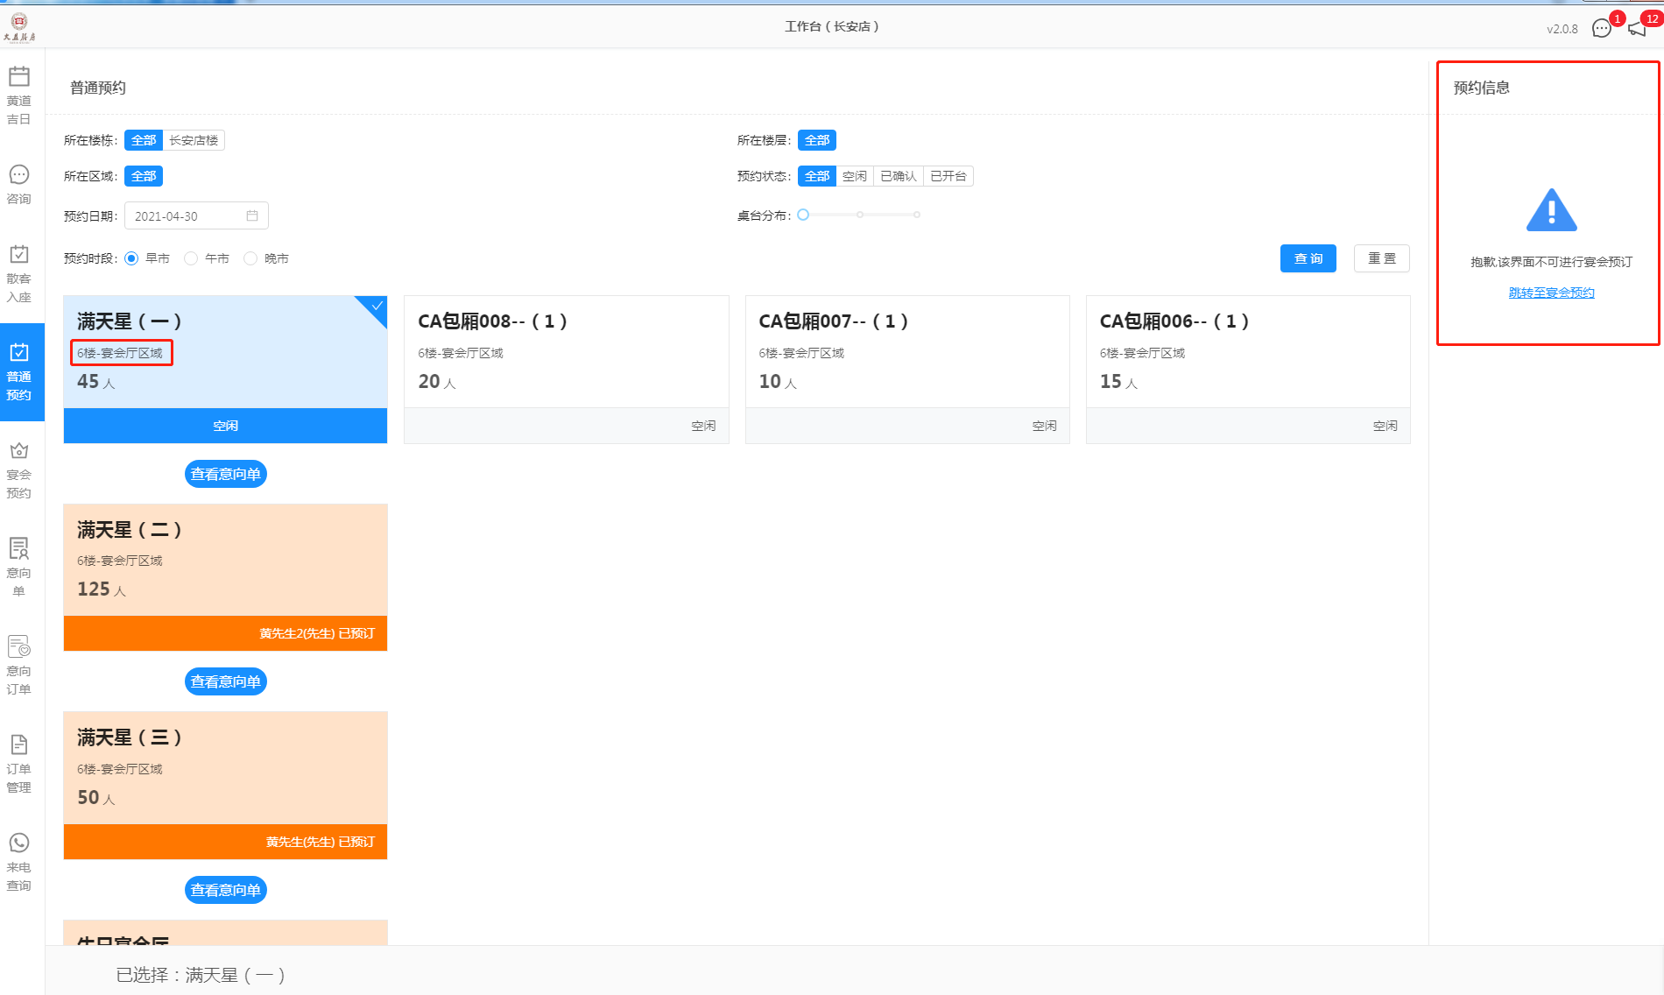The width and height of the screenshot is (1664, 995).
Task: Follow the 跳转至宴会预约 link
Action: pyautogui.click(x=1551, y=293)
